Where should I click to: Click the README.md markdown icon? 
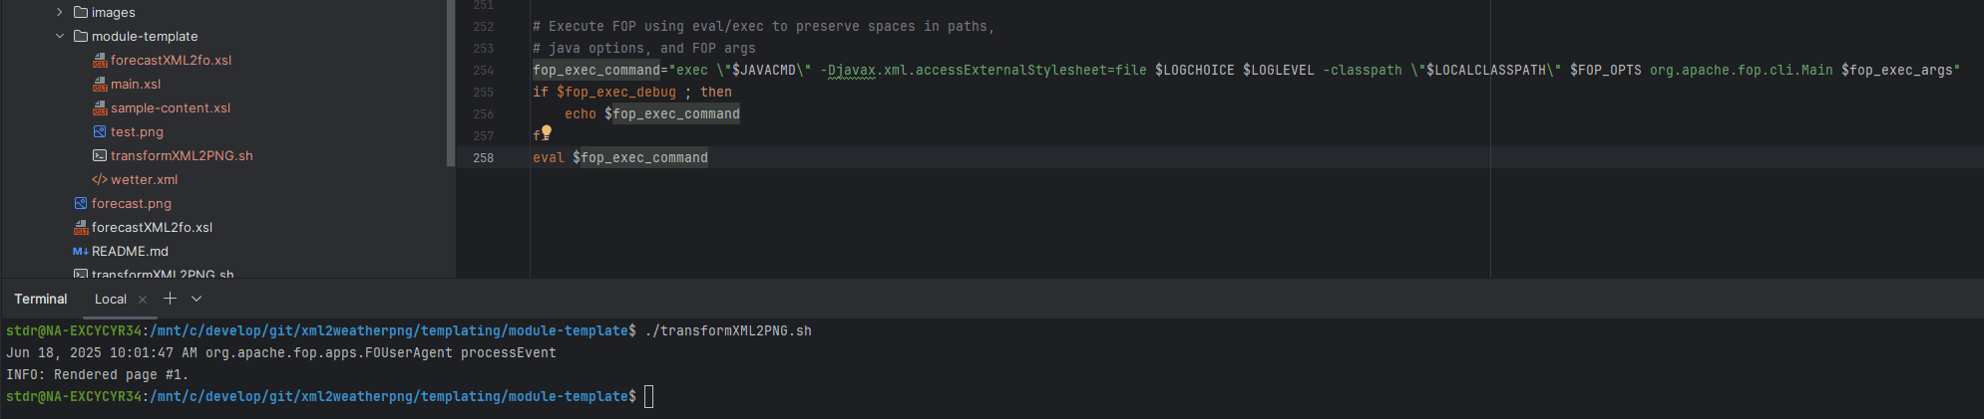click(x=81, y=251)
